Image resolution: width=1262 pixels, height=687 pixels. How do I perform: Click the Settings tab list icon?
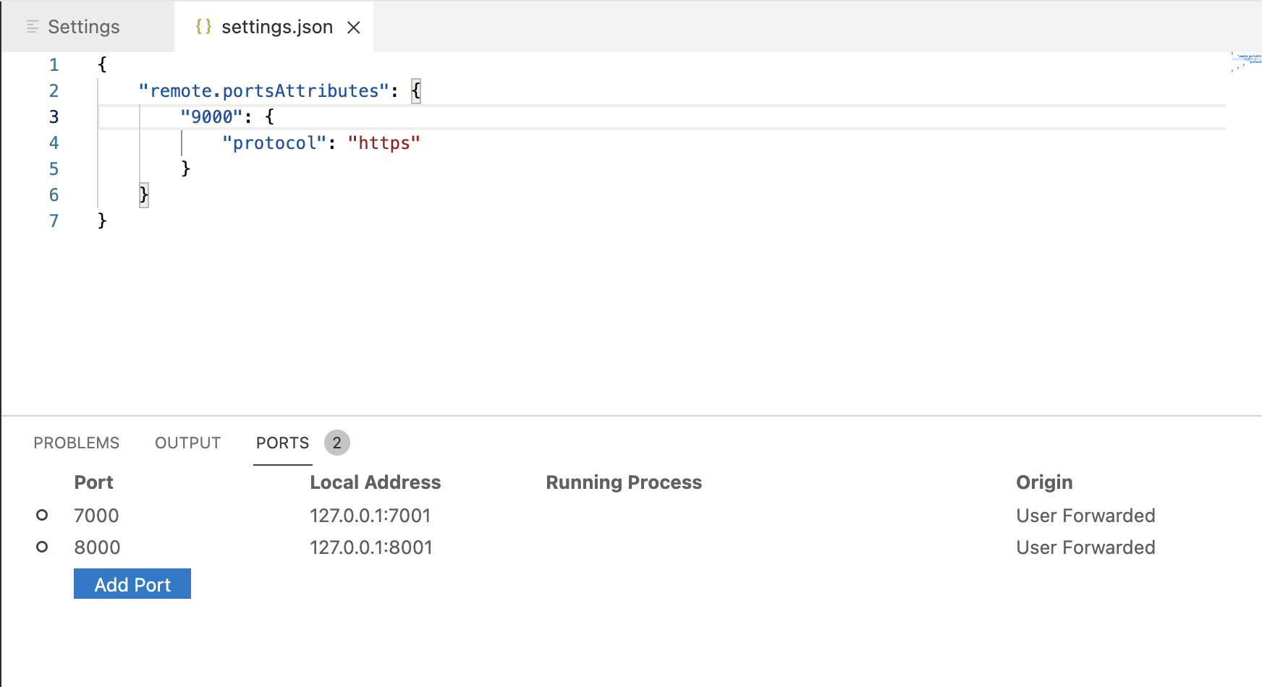[x=33, y=27]
